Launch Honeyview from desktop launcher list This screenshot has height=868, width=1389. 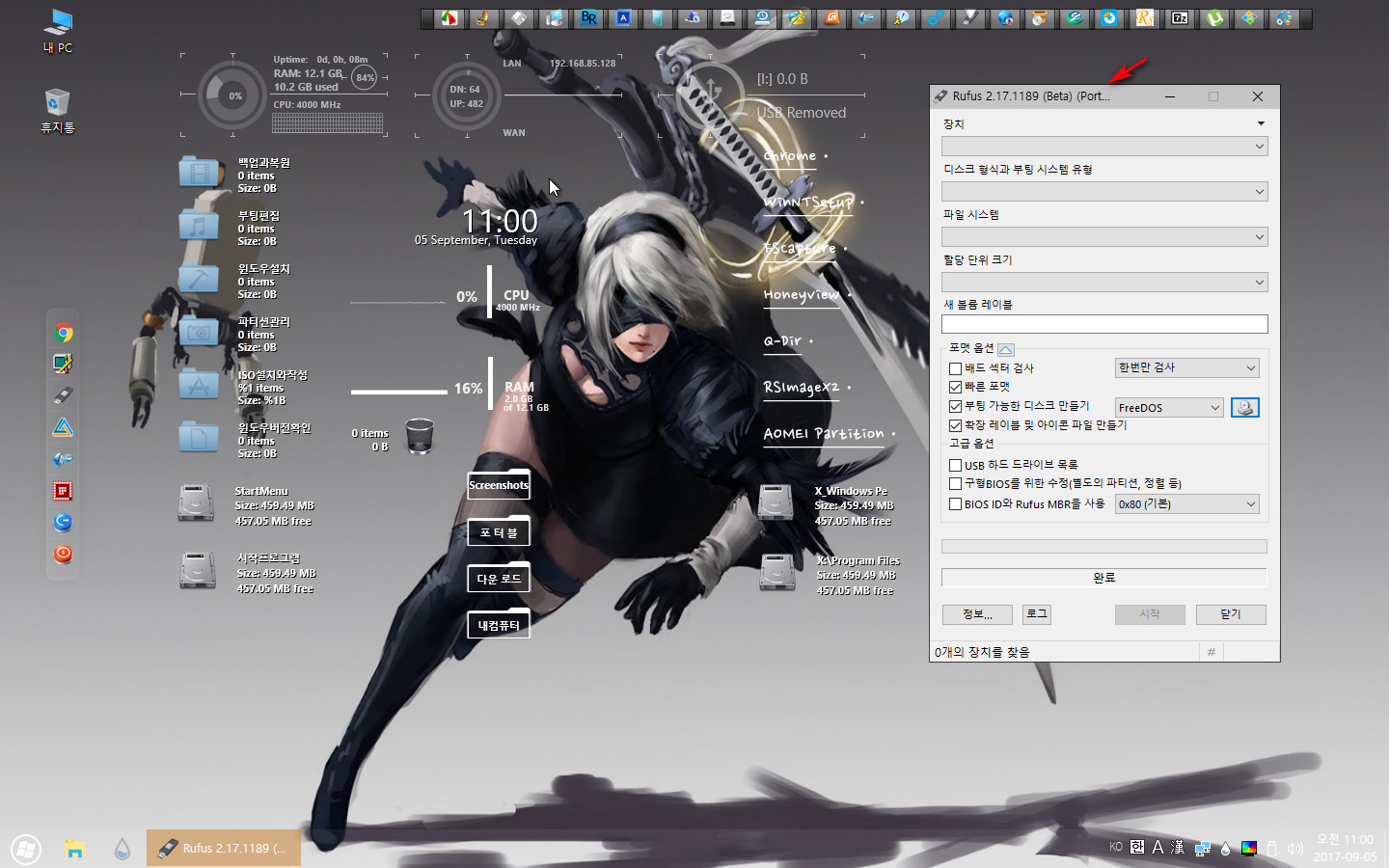click(x=802, y=295)
